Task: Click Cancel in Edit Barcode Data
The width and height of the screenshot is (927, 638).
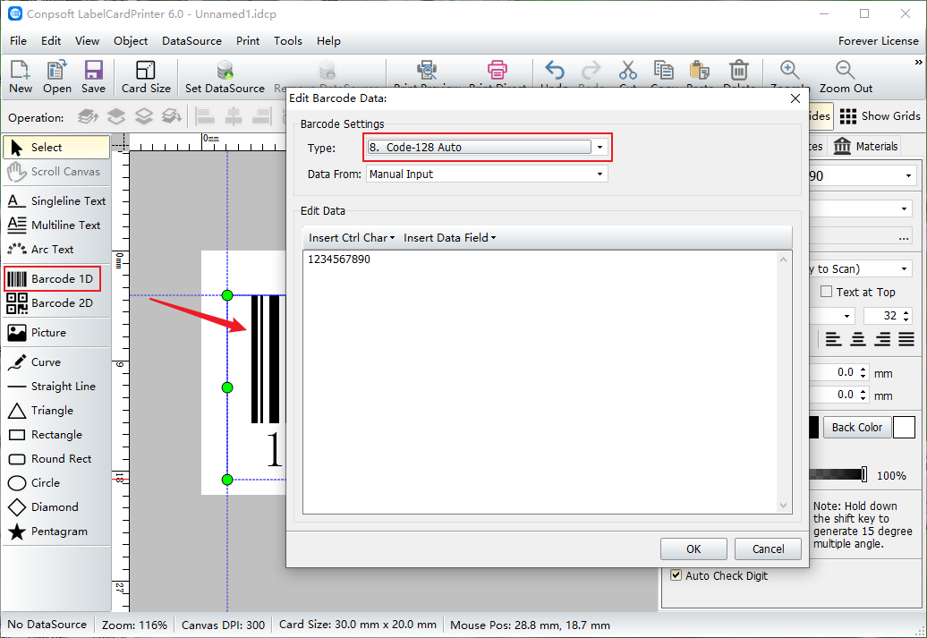Action: [768, 549]
